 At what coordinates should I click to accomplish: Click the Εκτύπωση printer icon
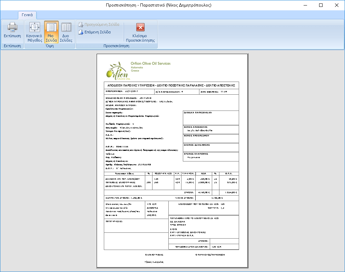pyautogui.click(x=12, y=27)
